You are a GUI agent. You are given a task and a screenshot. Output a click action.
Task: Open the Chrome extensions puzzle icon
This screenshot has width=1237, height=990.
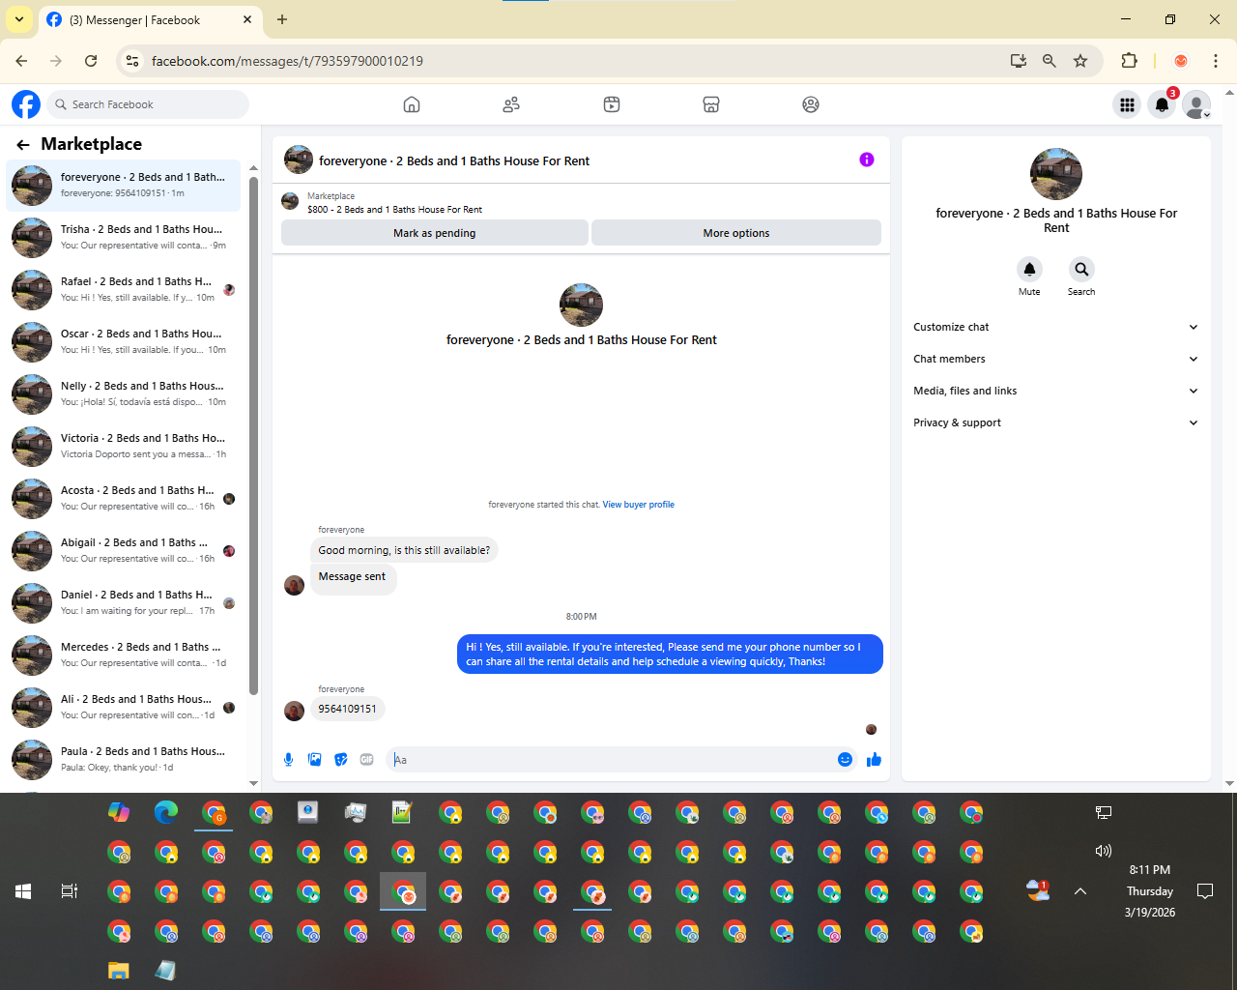pyautogui.click(x=1129, y=61)
